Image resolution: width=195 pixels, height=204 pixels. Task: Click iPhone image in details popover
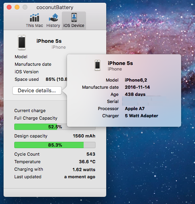tap(97, 65)
